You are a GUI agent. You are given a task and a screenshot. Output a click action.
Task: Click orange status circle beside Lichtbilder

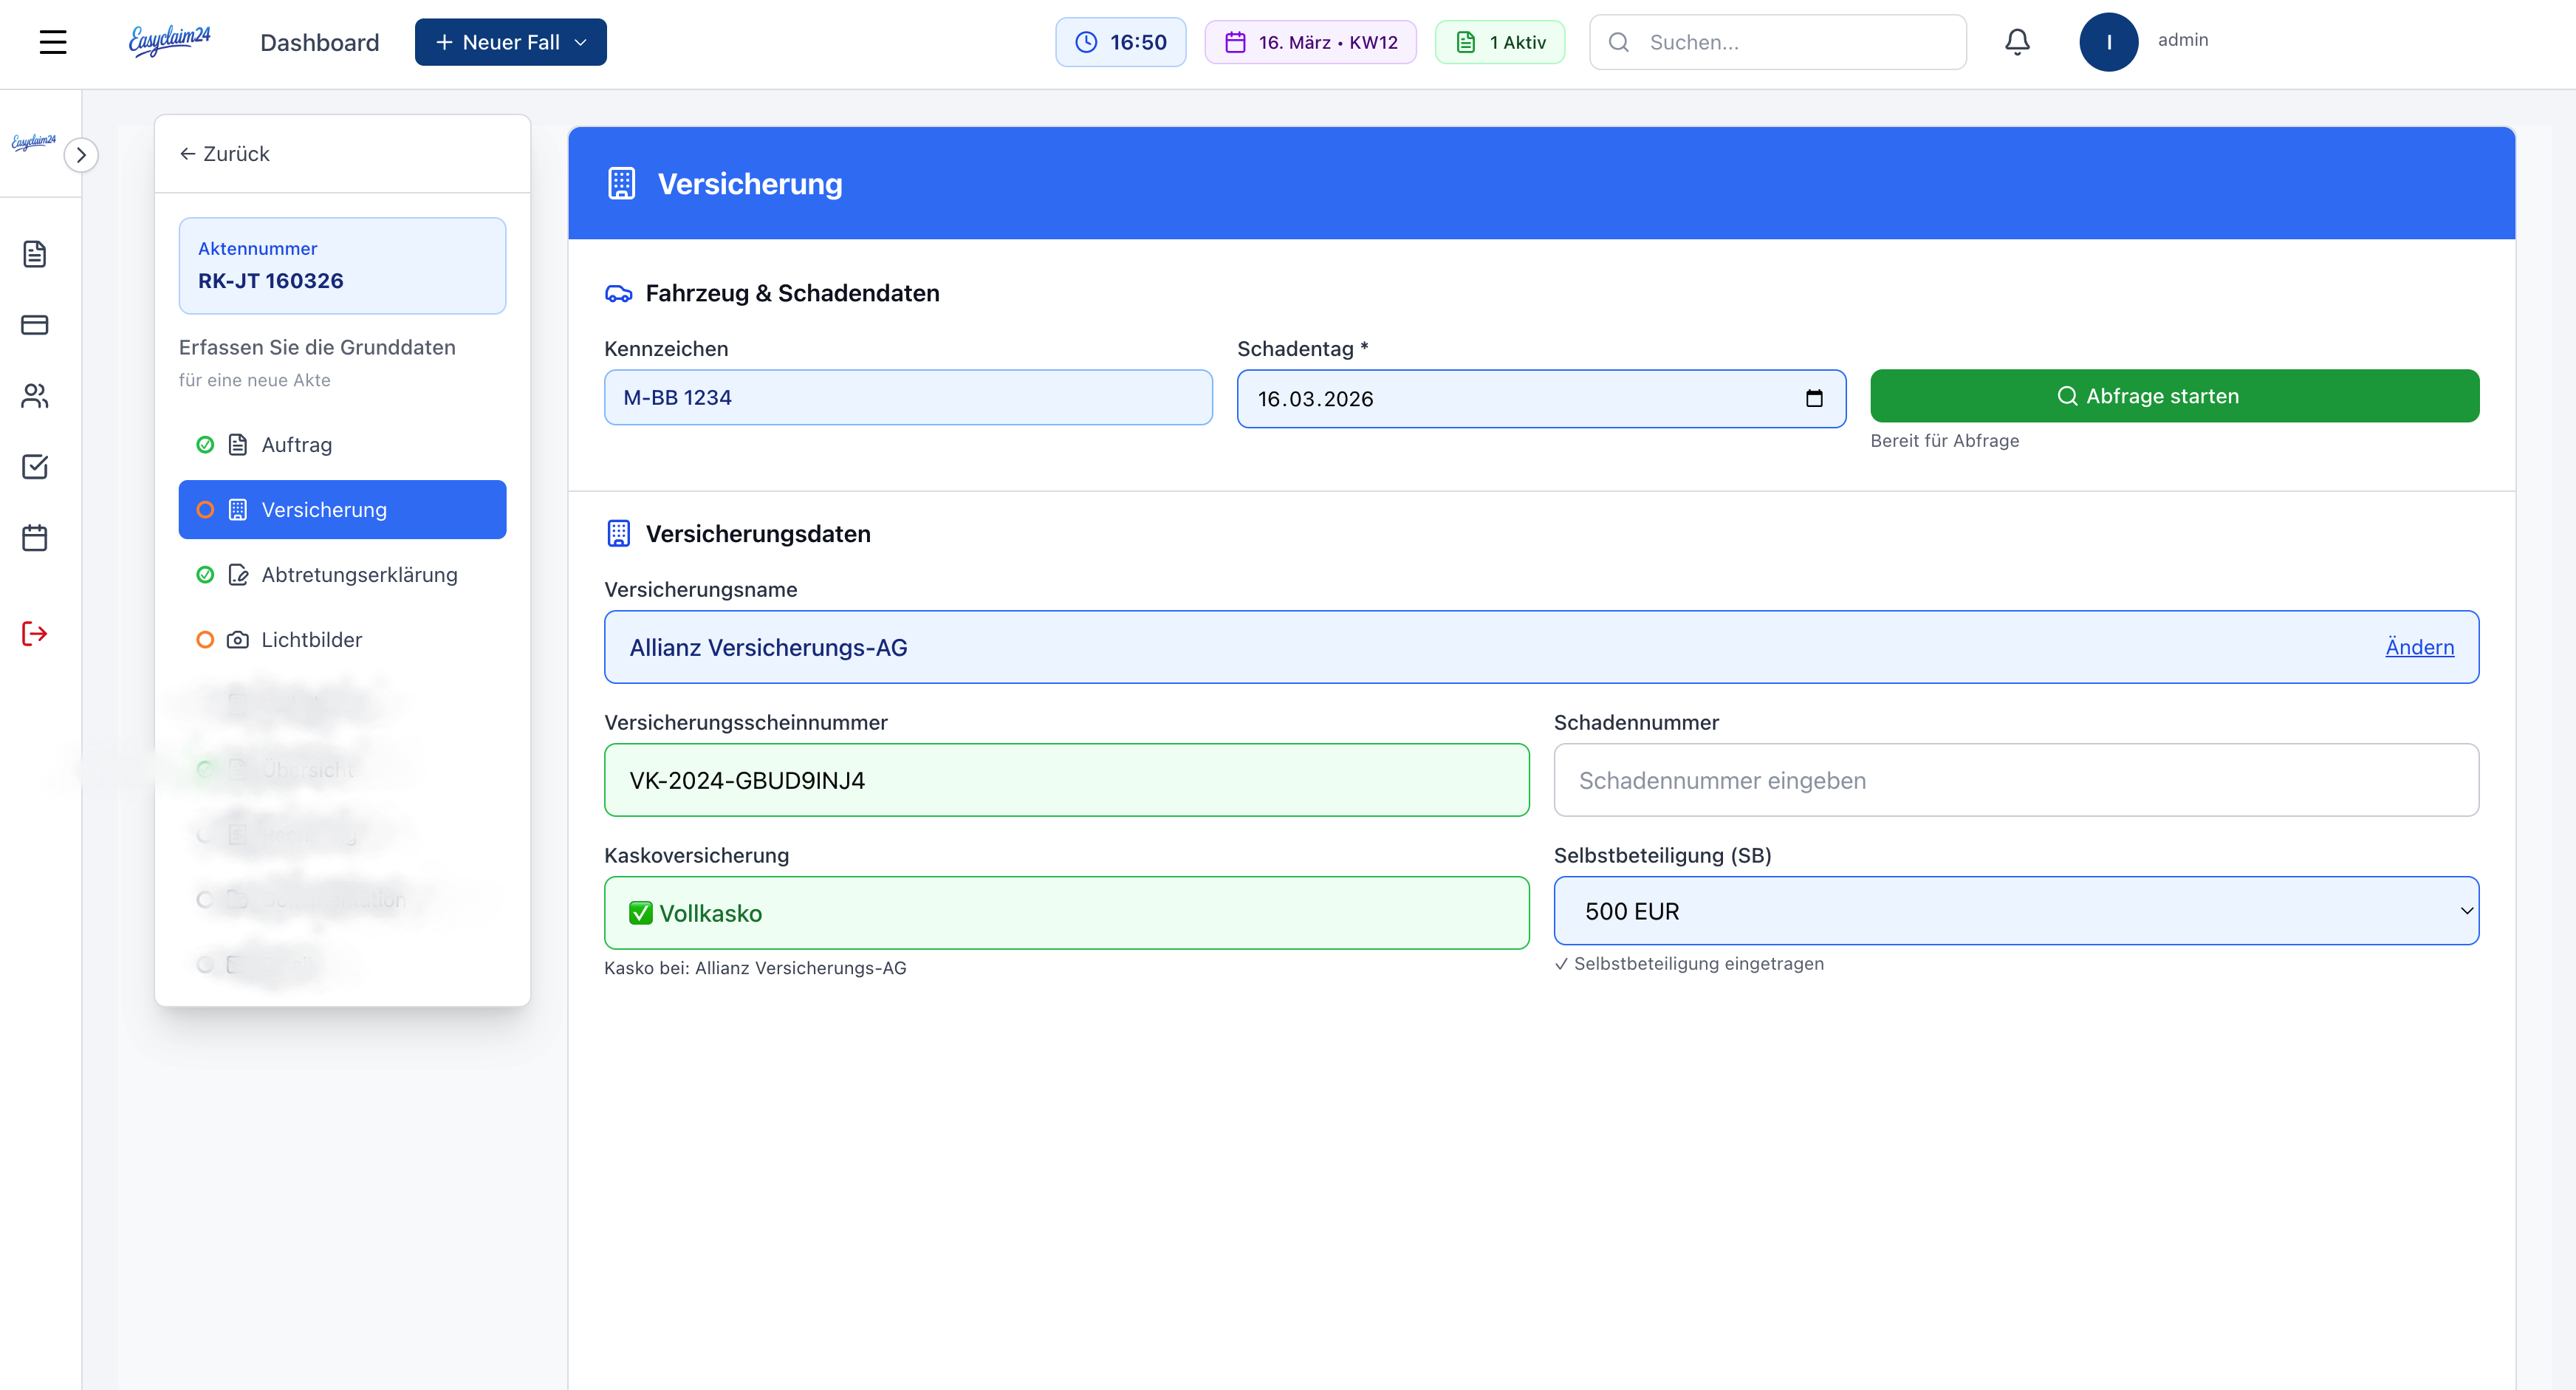[205, 640]
